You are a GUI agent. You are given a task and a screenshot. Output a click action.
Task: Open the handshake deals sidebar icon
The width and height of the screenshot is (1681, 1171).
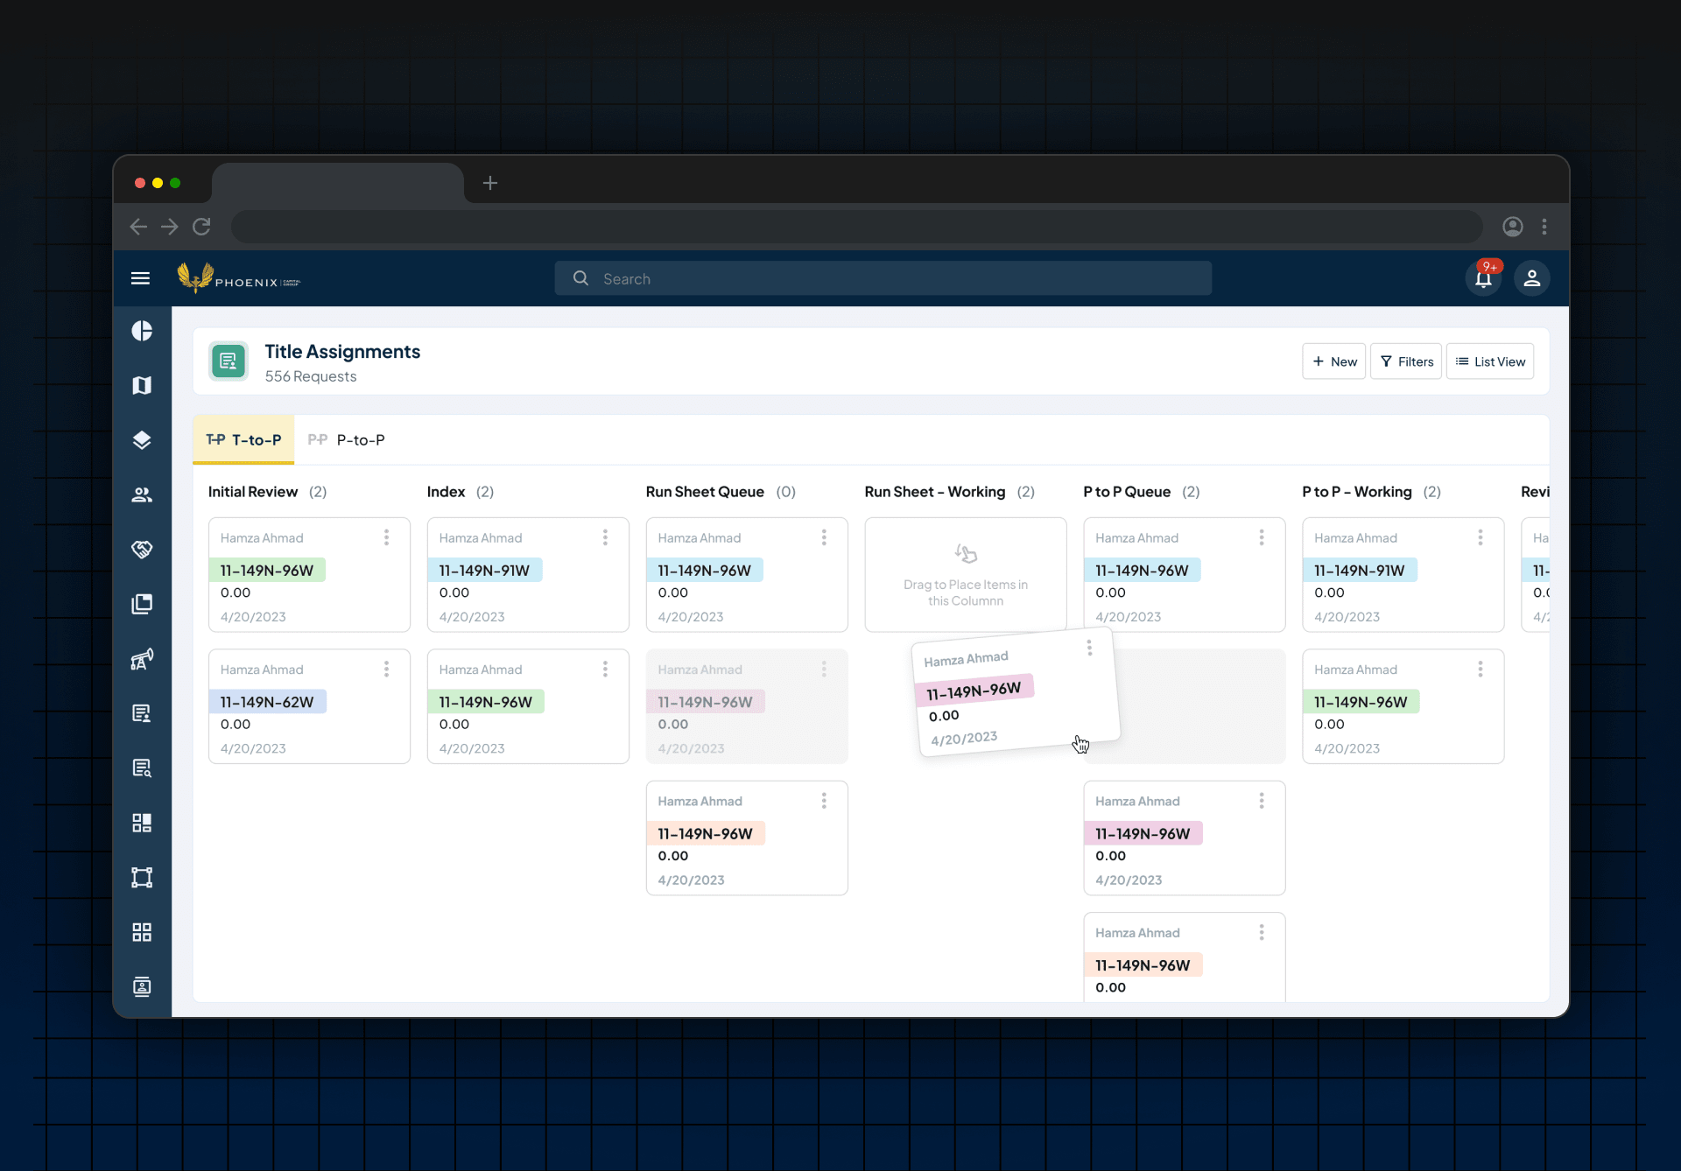click(142, 549)
